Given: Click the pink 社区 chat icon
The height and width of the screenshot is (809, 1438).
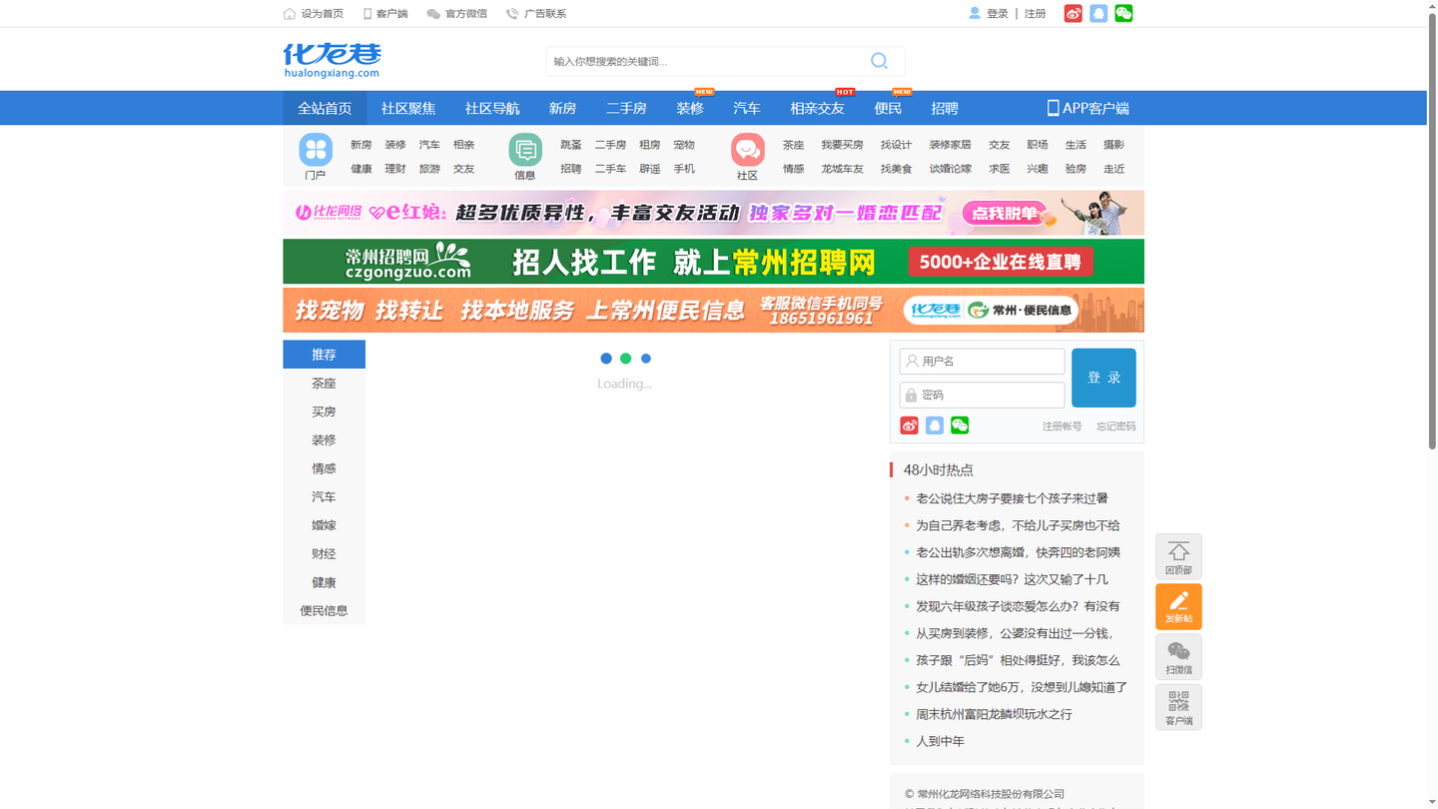Looking at the screenshot, I should pyautogui.click(x=748, y=150).
